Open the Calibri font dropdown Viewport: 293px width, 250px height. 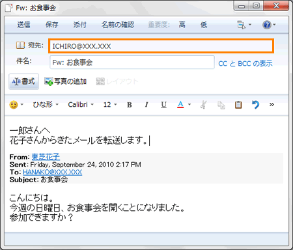point(81,105)
